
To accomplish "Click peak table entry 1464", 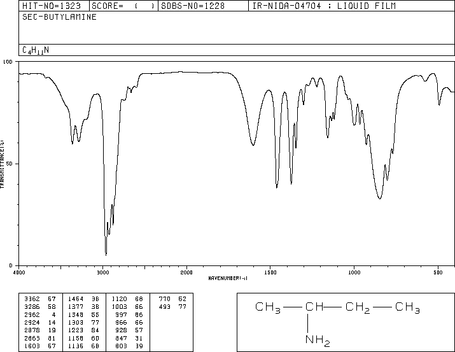I will [76, 299].
